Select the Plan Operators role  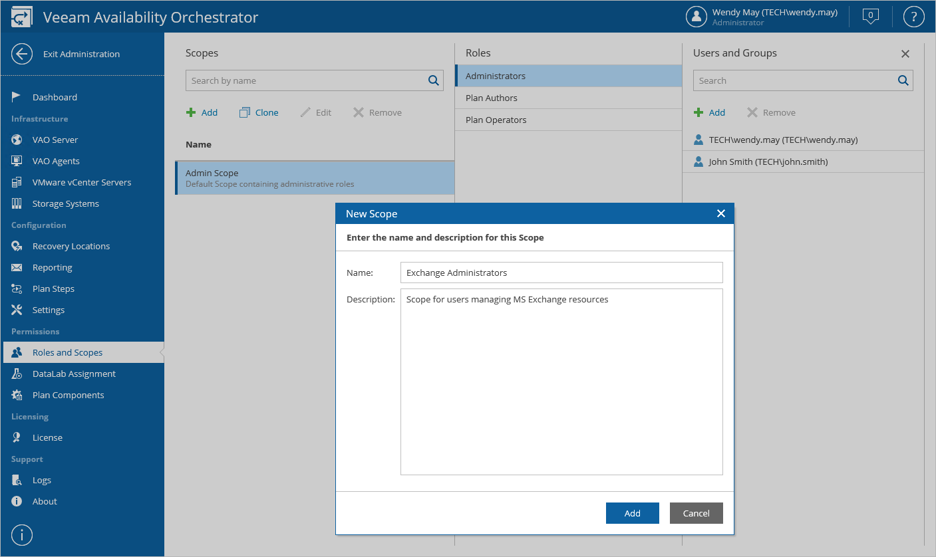(x=496, y=120)
